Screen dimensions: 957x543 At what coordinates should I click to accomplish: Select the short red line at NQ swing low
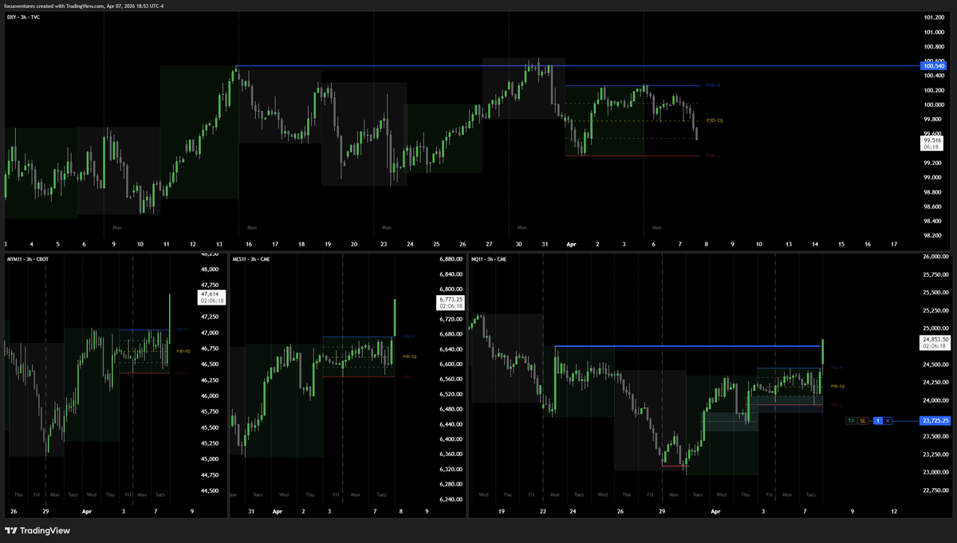(675, 466)
